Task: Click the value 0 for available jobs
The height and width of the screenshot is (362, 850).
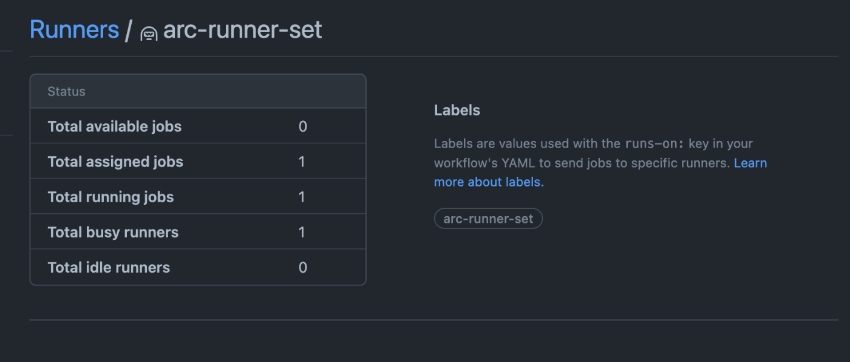Action: click(x=302, y=126)
